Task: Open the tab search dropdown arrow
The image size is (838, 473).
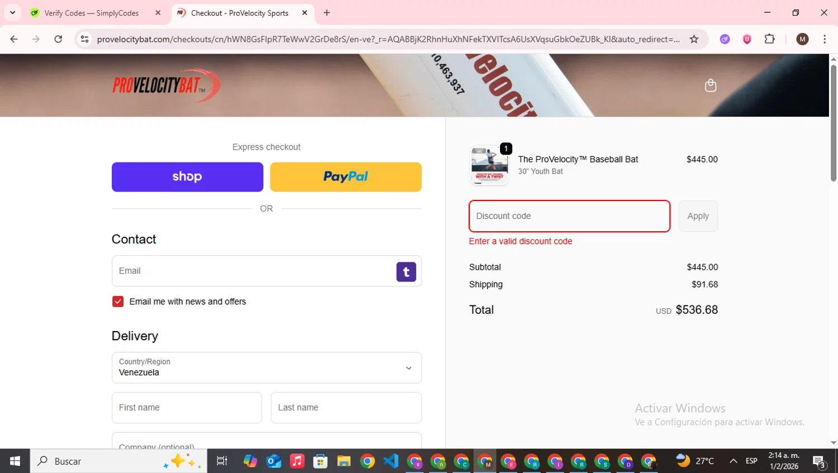Action: 12,13
